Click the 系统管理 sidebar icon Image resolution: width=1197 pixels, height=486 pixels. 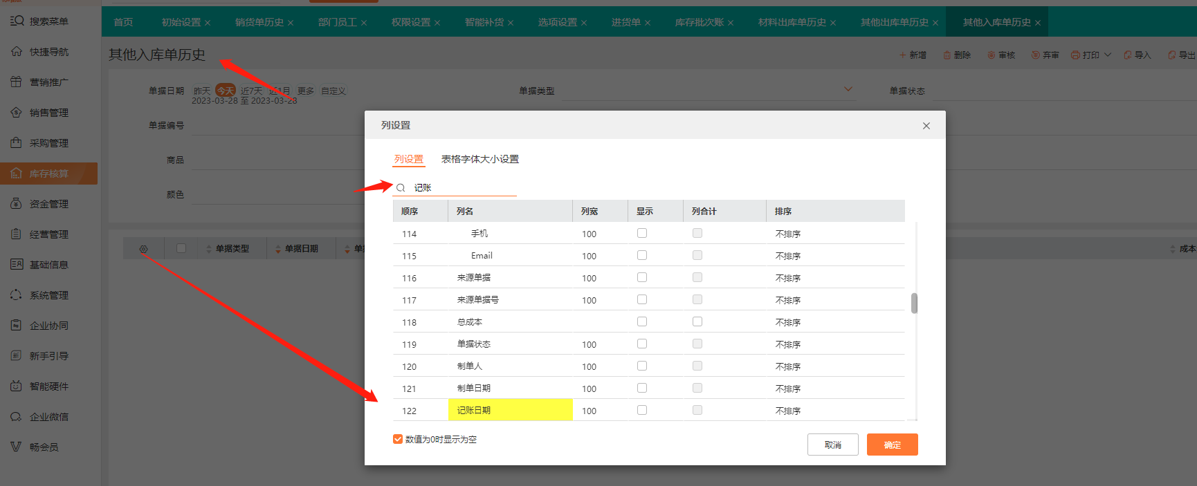17,295
